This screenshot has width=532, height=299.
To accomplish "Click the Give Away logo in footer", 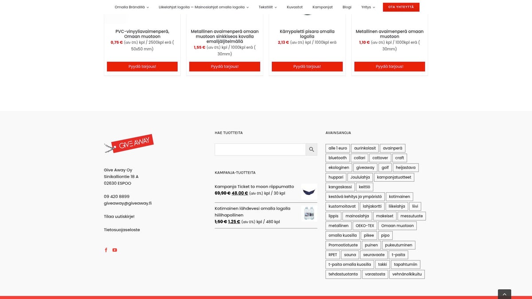I will click(129, 144).
